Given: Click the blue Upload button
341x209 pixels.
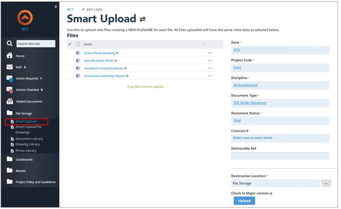Looking at the screenshot, I should coord(244,201).
